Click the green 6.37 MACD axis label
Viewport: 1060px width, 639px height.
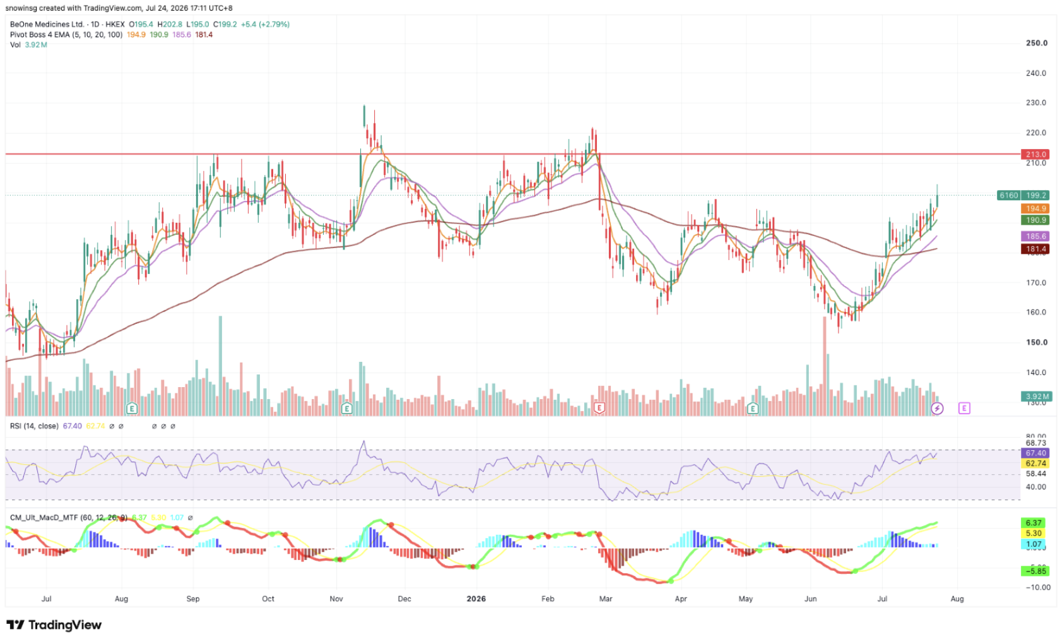[1033, 523]
